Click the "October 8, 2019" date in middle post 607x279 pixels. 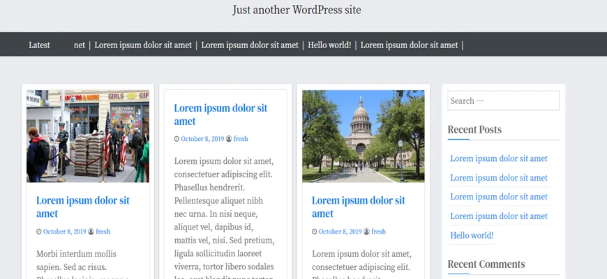click(202, 139)
